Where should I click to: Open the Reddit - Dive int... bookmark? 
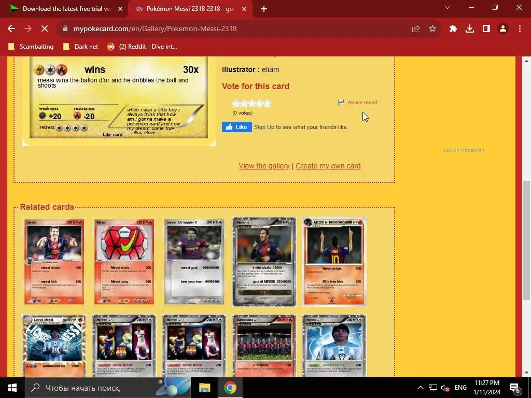pos(143,47)
